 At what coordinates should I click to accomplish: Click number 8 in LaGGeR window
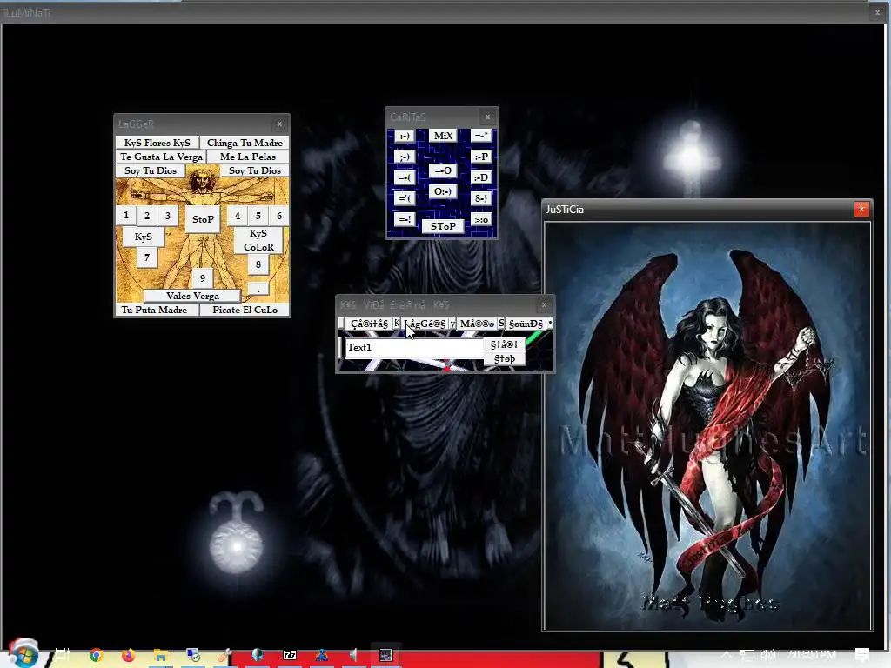coord(258,264)
